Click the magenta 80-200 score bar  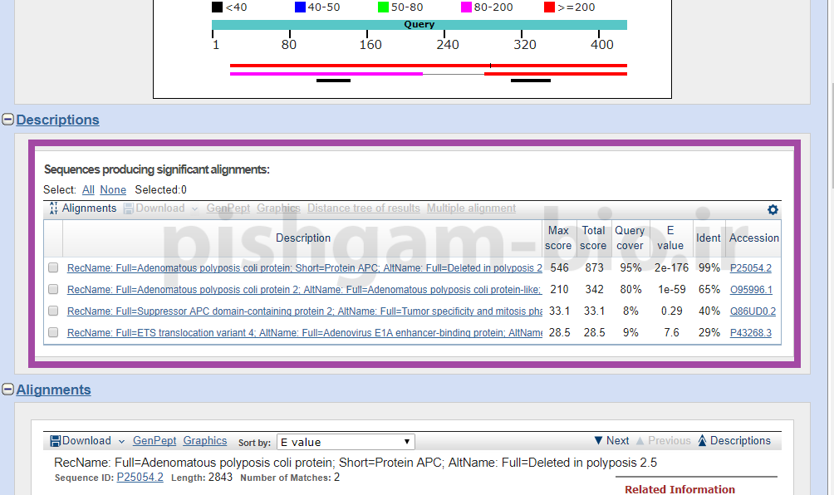[x=326, y=74]
